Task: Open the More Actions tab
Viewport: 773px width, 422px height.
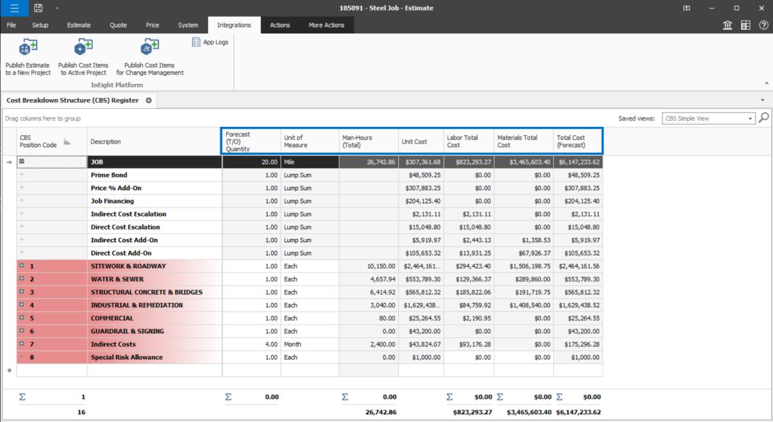Action: point(327,25)
